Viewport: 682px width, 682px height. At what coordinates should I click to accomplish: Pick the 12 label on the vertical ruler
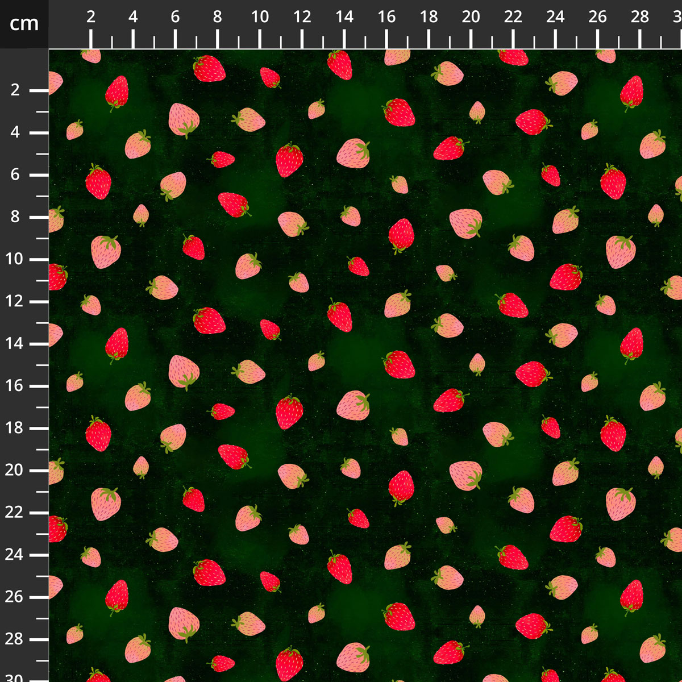click(x=15, y=301)
